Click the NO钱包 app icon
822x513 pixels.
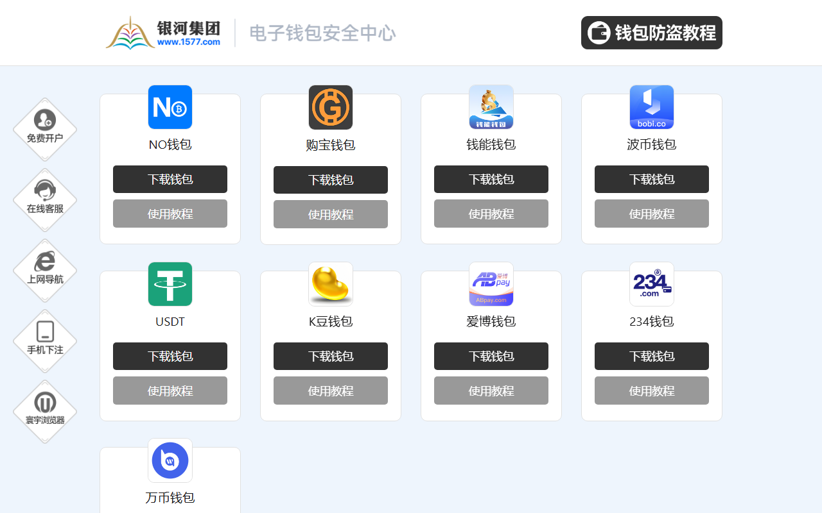pyautogui.click(x=170, y=107)
